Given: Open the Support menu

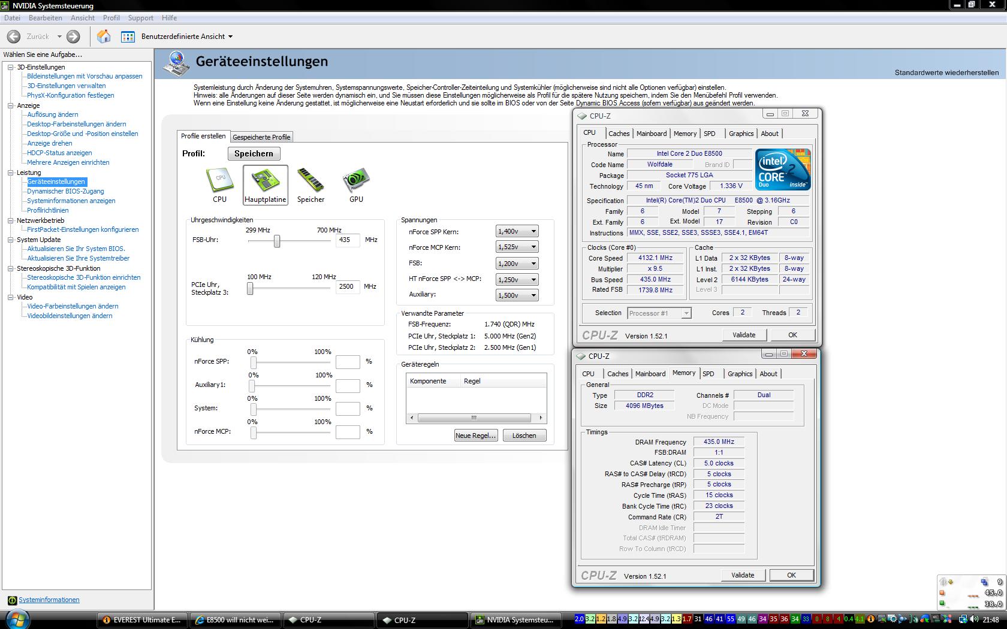Looking at the screenshot, I should click(141, 18).
